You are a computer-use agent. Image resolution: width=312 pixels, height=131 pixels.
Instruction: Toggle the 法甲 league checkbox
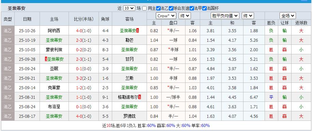192,8
